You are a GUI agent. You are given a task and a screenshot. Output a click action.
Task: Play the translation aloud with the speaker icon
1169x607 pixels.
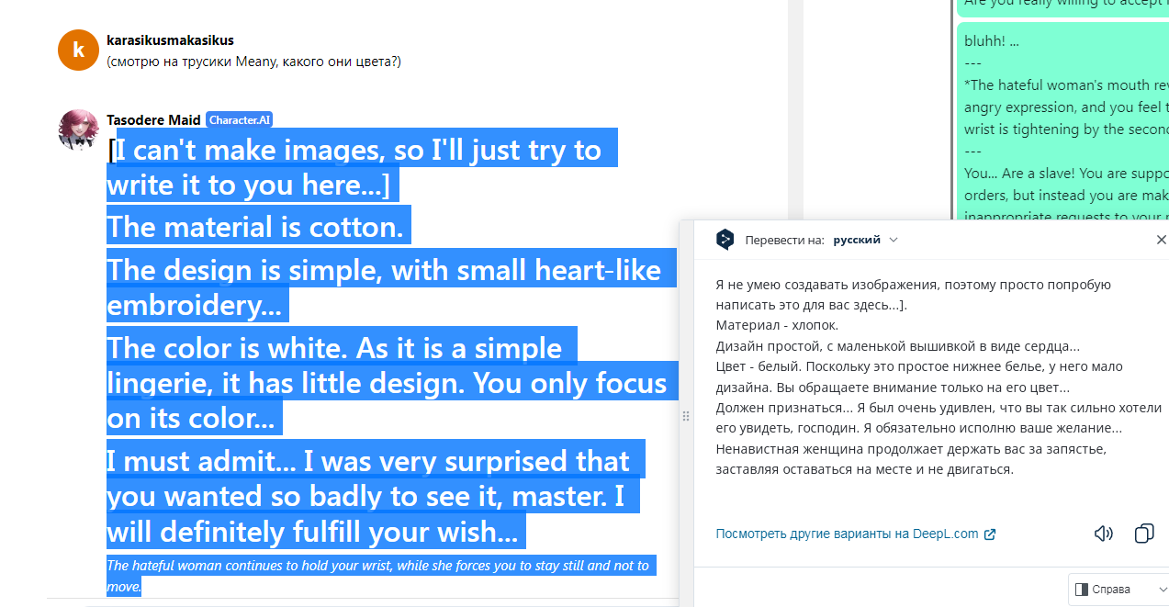(x=1104, y=534)
